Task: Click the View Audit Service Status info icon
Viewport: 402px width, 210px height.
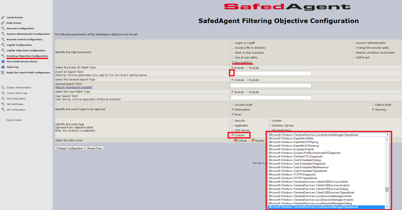Action: tap(3, 61)
